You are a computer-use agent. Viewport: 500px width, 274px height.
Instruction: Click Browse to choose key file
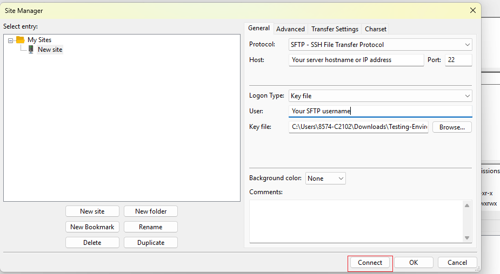pos(452,127)
